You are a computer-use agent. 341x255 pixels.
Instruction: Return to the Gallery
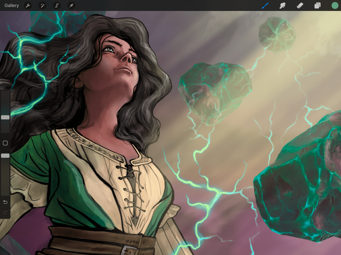coord(11,5)
